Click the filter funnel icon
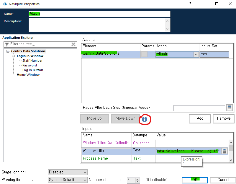236x184 pixels. click(x=7, y=44)
